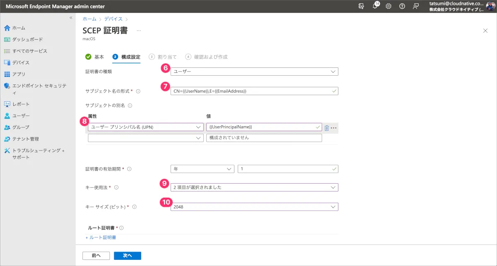Open more options ellipsis on UPN row

click(334, 128)
